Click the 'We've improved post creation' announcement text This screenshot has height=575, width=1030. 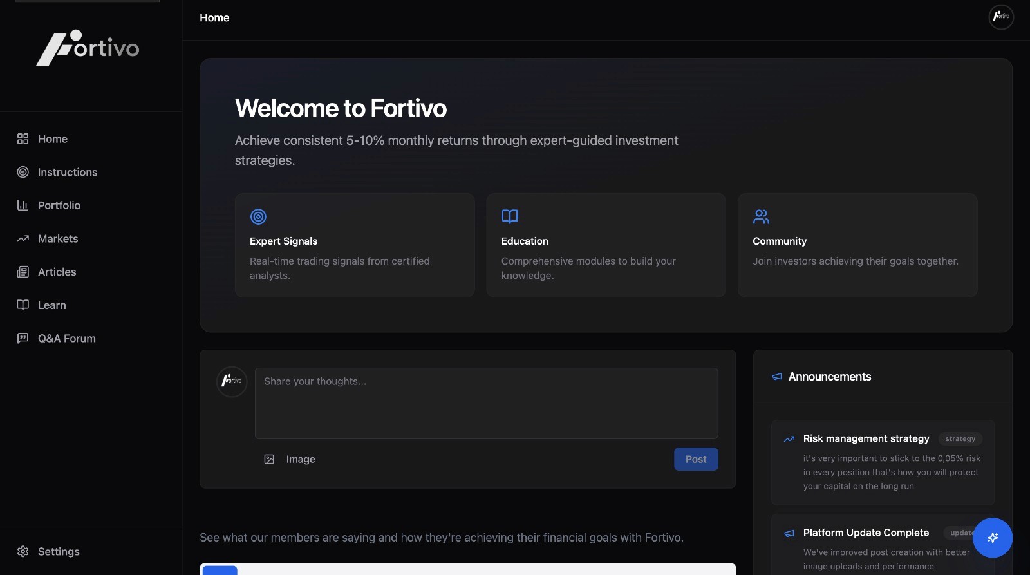pos(886,559)
